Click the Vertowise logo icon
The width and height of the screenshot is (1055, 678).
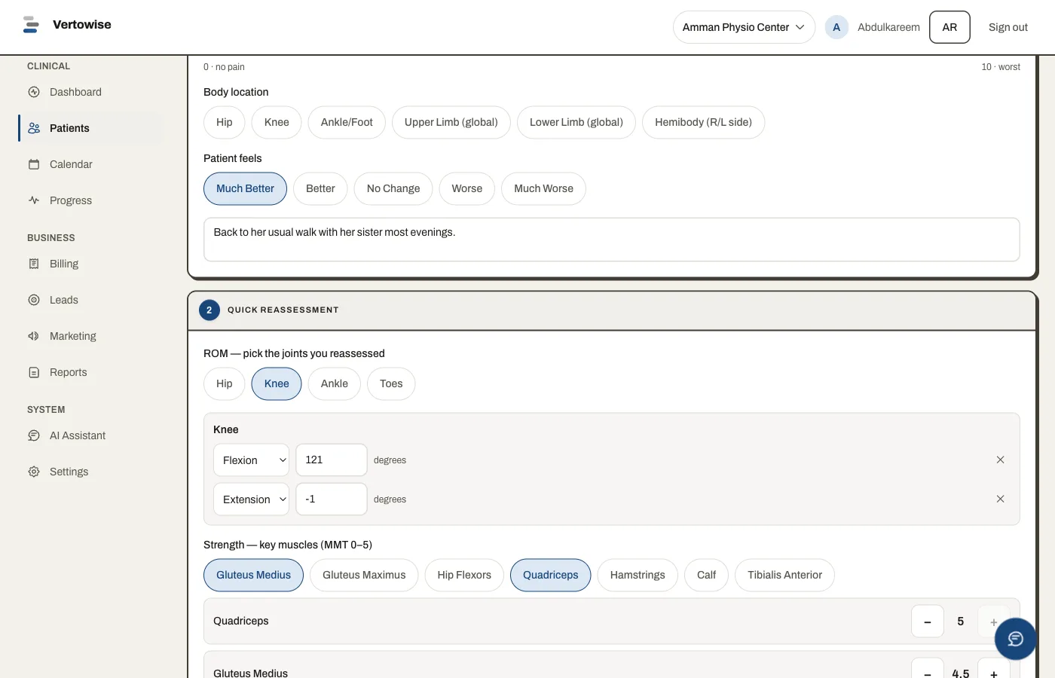point(31,25)
